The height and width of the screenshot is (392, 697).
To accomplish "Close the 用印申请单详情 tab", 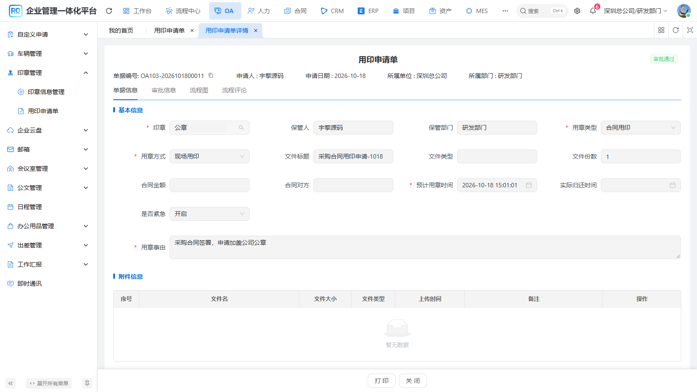I will coord(256,30).
